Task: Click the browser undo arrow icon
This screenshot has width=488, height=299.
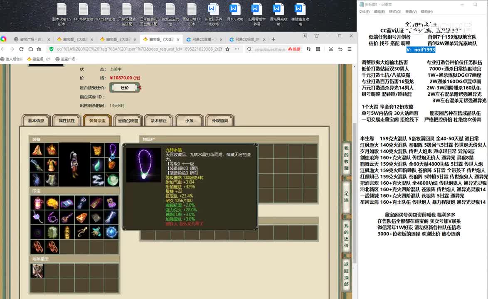Action: [340, 49]
